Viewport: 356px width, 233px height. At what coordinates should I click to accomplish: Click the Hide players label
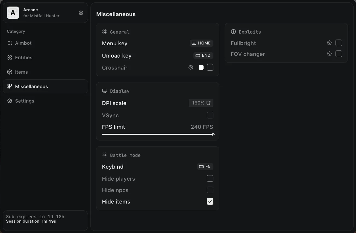point(119,179)
